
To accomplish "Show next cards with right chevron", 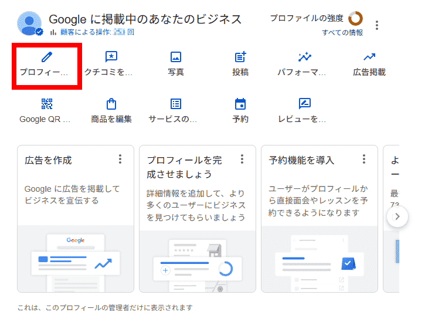I will [397, 216].
